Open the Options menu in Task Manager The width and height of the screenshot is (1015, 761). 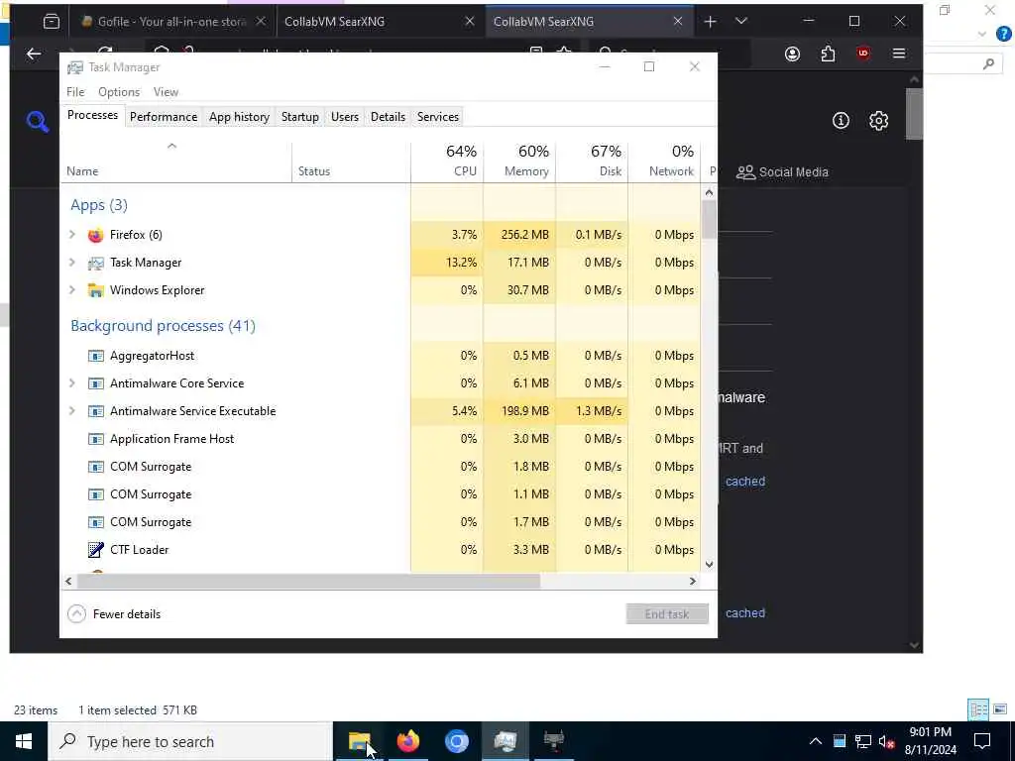[x=119, y=92]
